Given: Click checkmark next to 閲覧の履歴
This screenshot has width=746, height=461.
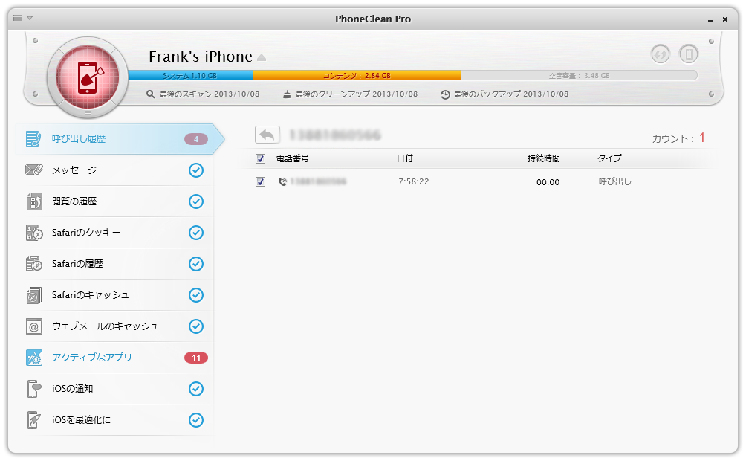Looking at the screenshot, I should [196, 202].
